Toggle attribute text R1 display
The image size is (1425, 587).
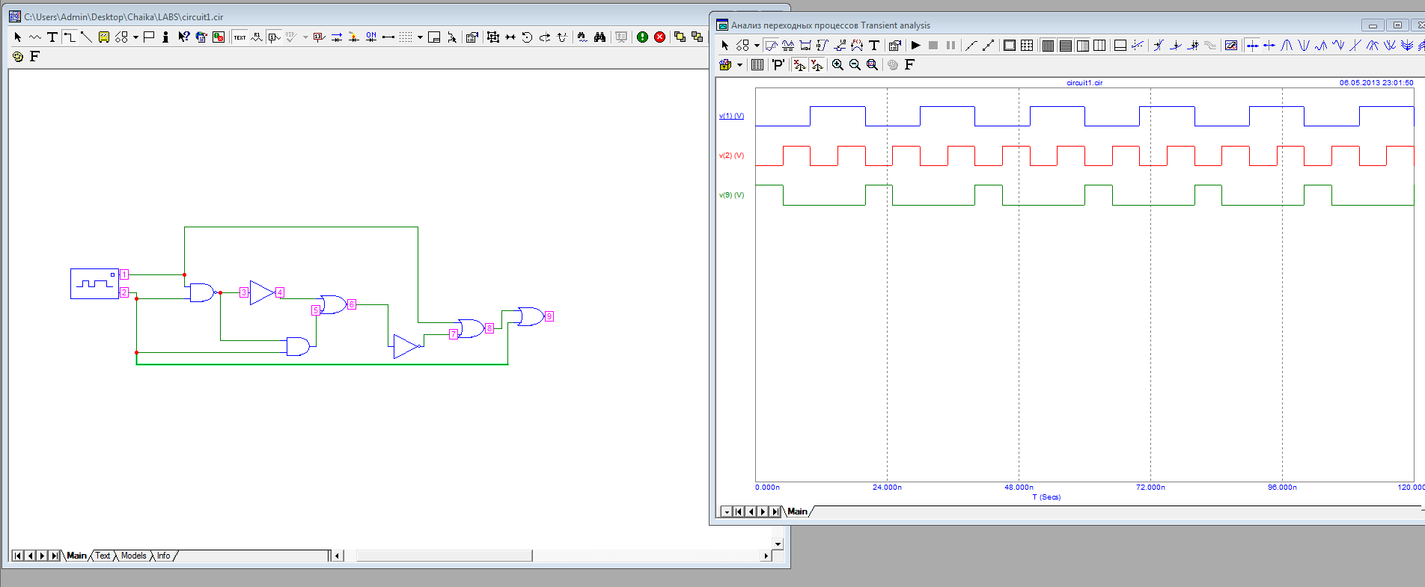click(x=257, y=37)
